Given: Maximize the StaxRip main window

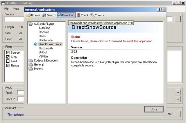Looking at the screenshot, I should click(178, 3).
